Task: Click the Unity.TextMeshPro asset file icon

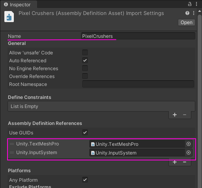Action: click(x=93, y=144)
